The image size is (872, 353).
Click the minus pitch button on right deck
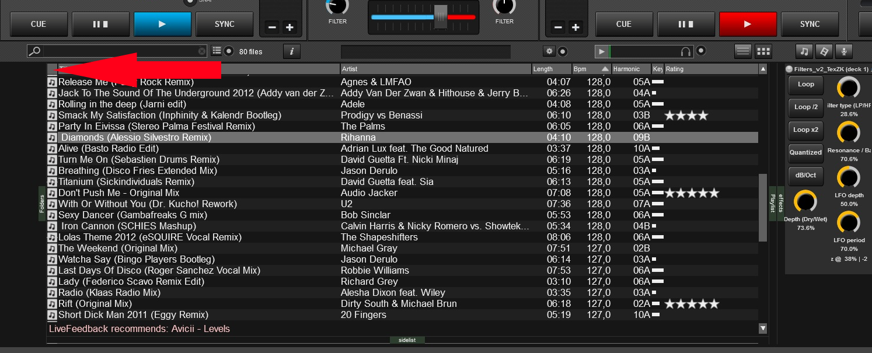click(559, 27)
